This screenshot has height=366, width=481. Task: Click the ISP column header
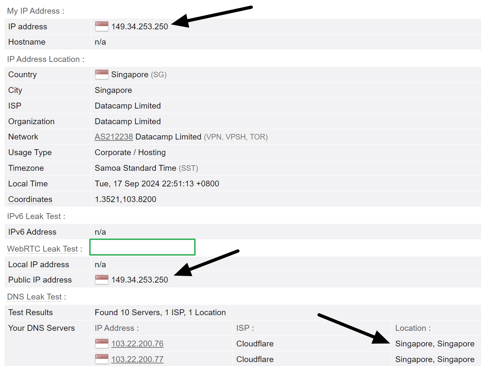point(244,328)
